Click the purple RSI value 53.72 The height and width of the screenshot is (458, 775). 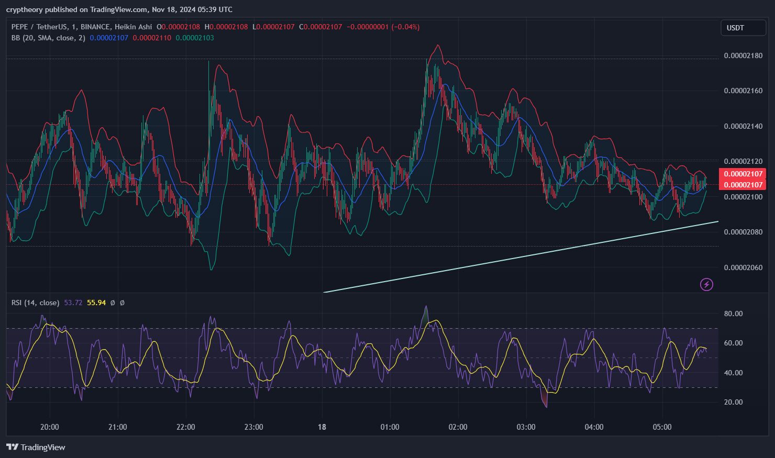[73, 303]
